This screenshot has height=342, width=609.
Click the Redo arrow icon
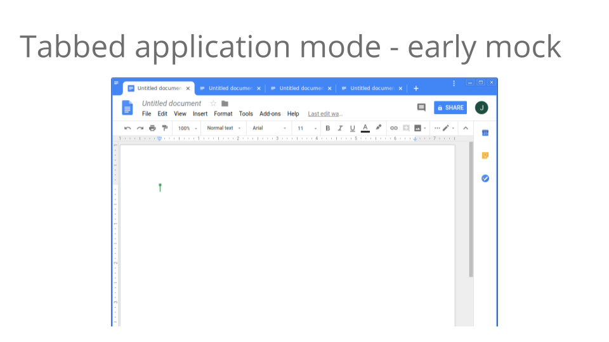(x=140, y=128)
